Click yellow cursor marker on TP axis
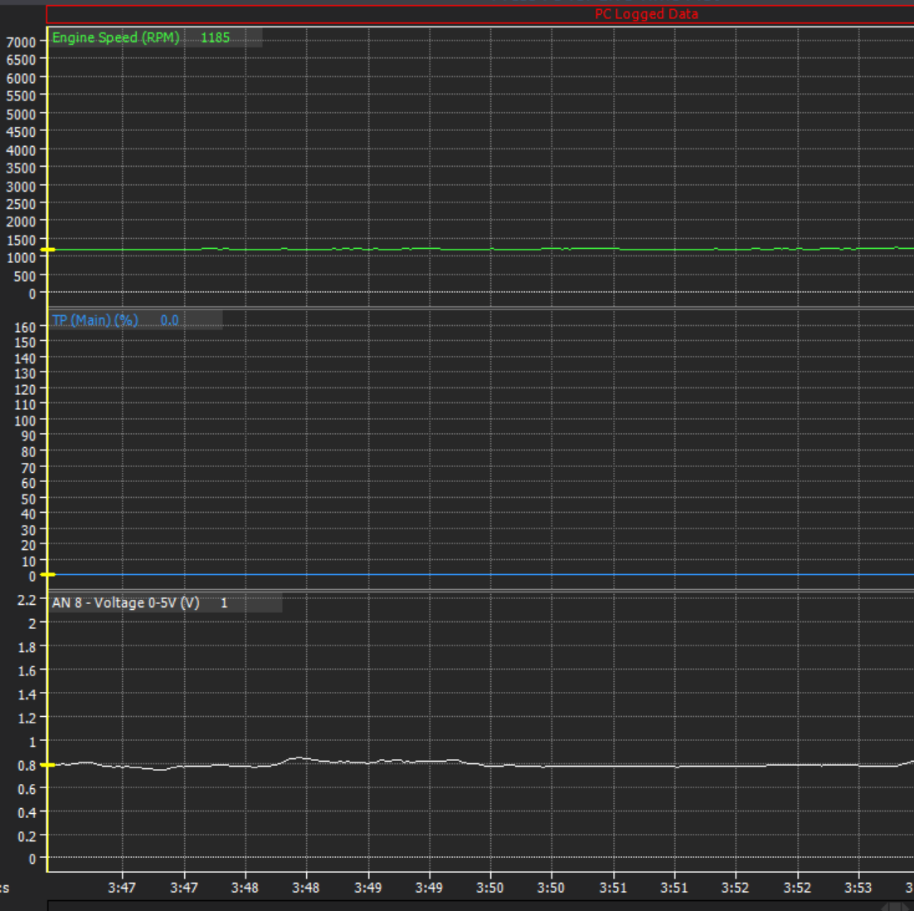This screenshot has height=911, width=914. tap(48, 574)
